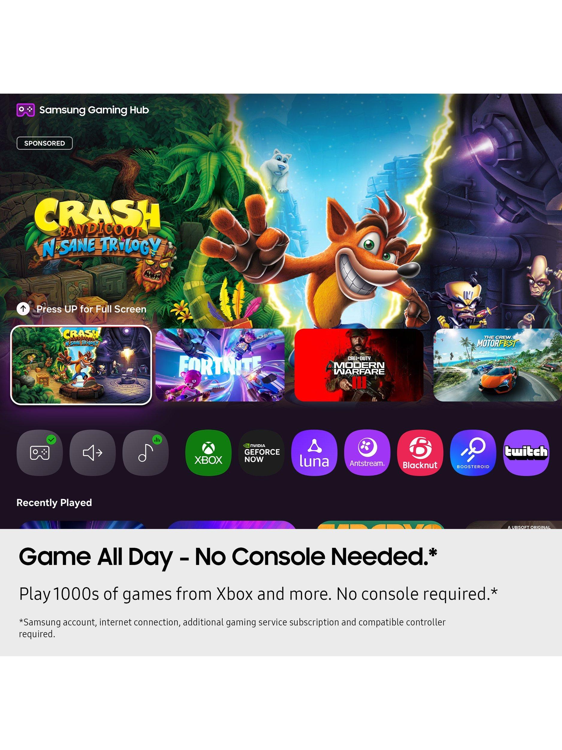Open the Xbox app
Viewport: 562px width, 750px height.
tap(208, 453)
